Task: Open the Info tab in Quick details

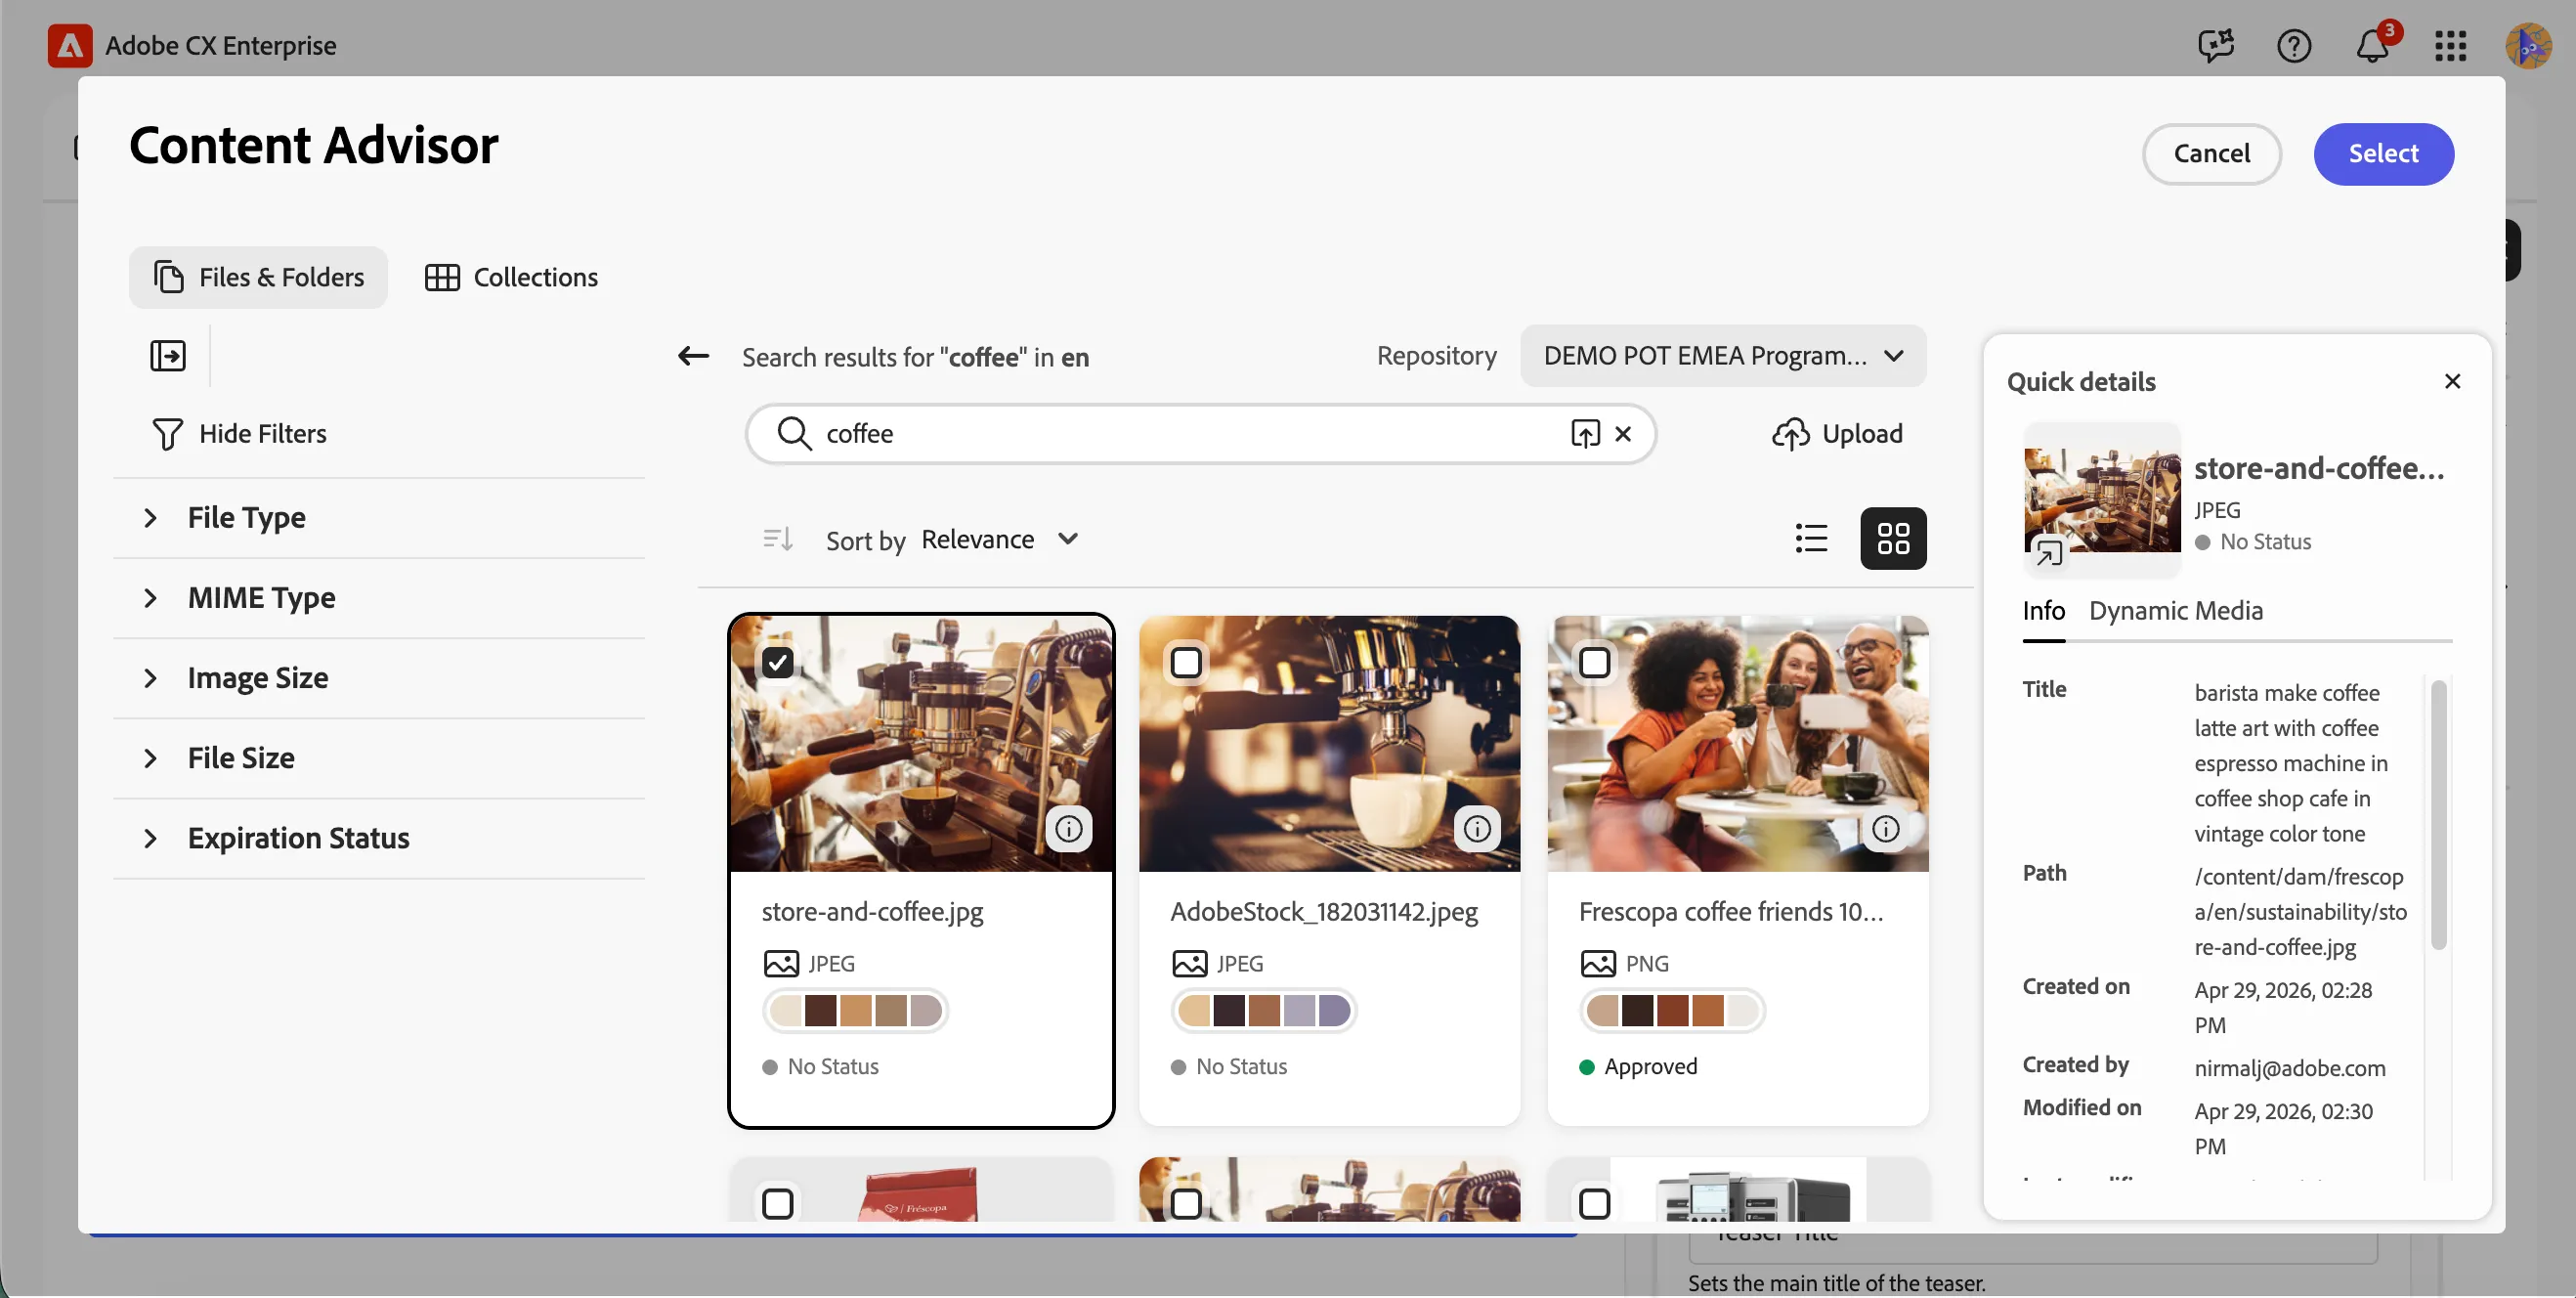Action: click(x=2043, y=610)
